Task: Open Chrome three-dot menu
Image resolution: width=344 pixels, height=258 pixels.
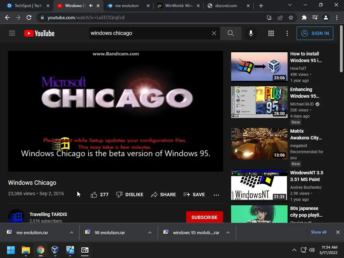Action: [x=337, y=17]
